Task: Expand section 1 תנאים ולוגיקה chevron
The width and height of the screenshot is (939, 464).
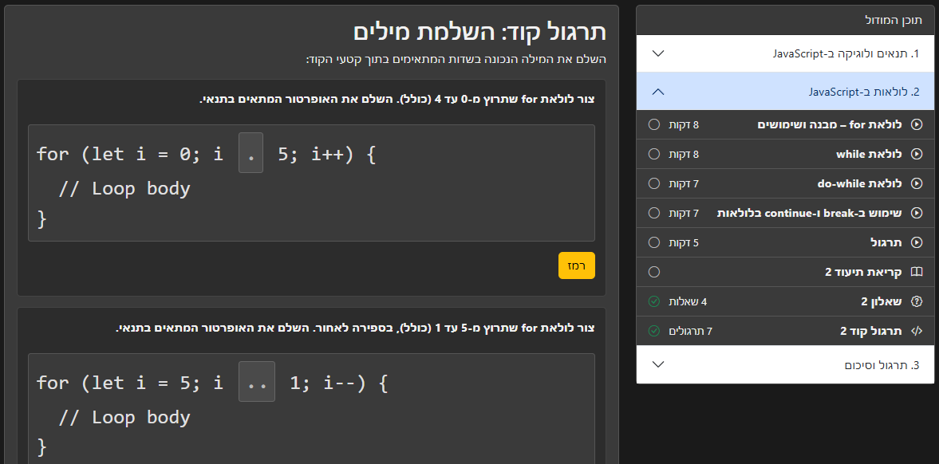Action: [657, 53]
